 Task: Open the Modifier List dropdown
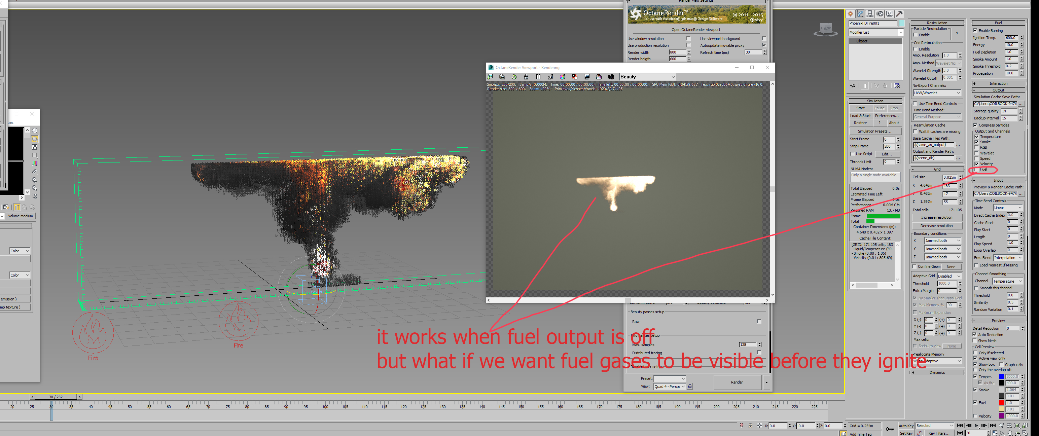[876, 32]
